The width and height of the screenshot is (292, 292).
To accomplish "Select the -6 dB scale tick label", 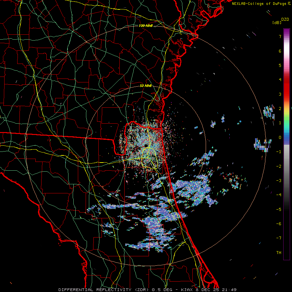I will pyautogui.click(x=279, y=224).
